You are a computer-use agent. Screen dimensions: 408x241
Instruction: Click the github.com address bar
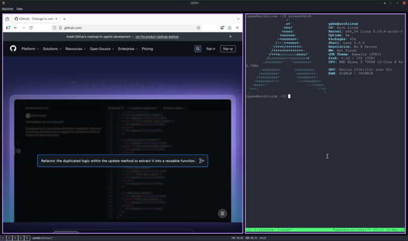point(127,28)
